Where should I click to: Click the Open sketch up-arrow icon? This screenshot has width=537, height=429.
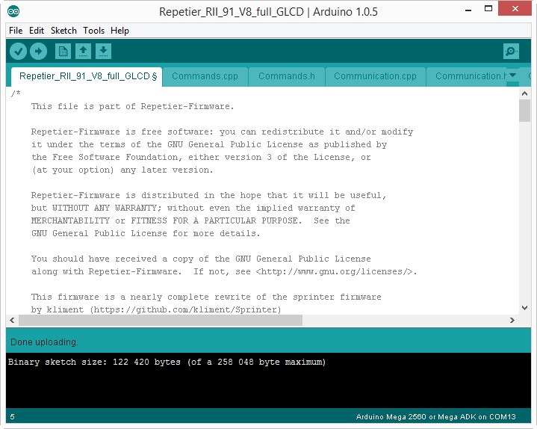[x=84, y=52]
